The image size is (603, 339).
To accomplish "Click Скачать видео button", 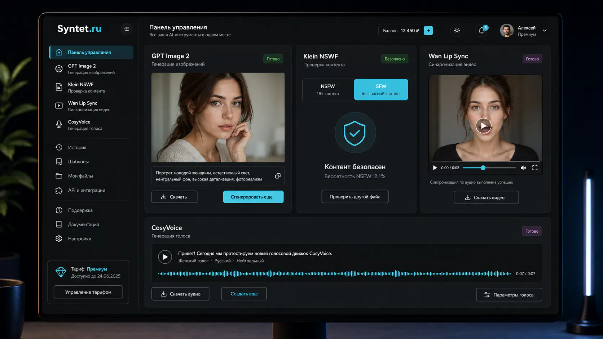I will [486, 197].
